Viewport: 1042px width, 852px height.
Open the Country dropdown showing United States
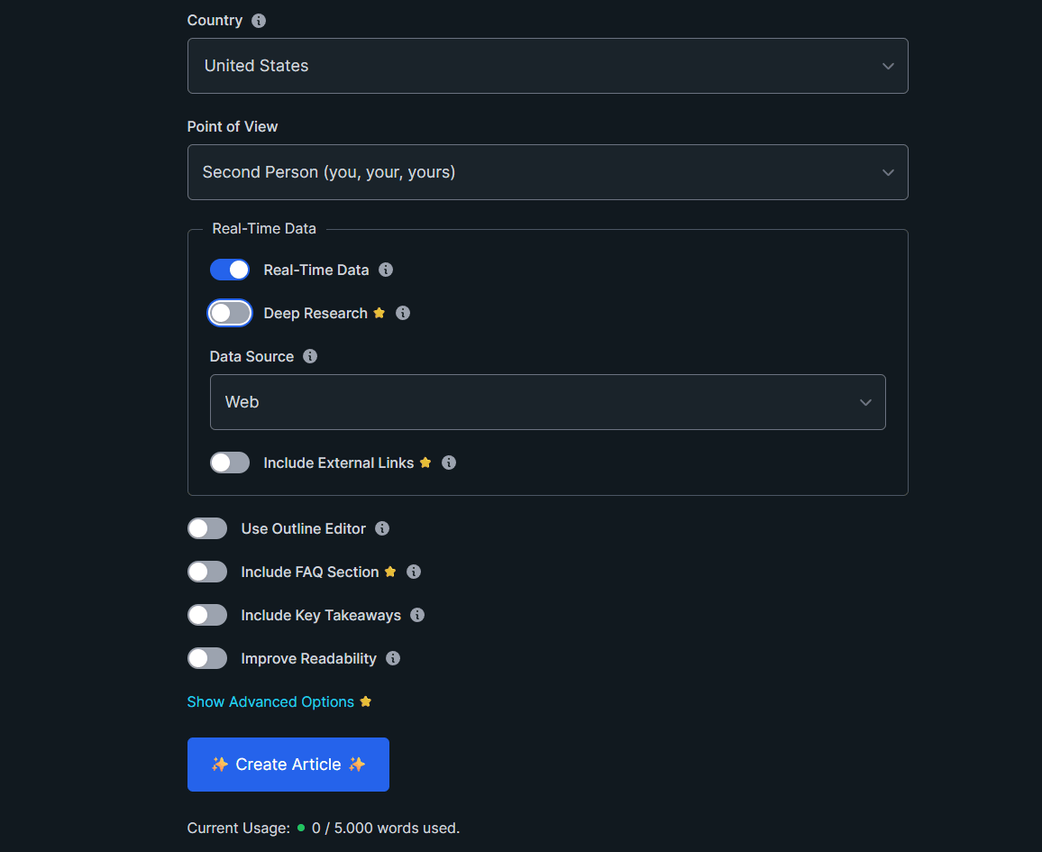pyautogui.click(x=547, y=66)
